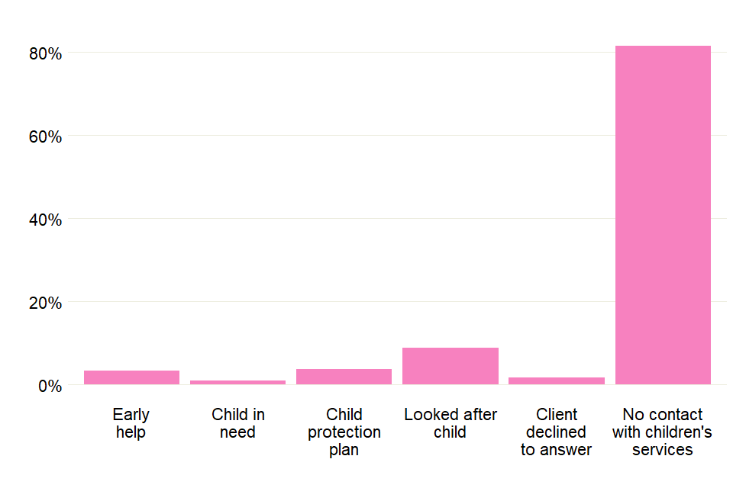Click the "Early help" axis label
The height and width of the screenshot is (488, 733).
131,423
